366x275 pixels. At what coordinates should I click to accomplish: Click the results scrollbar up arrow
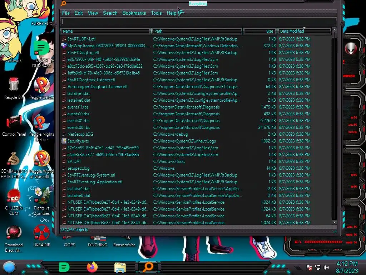coord(334,30)
